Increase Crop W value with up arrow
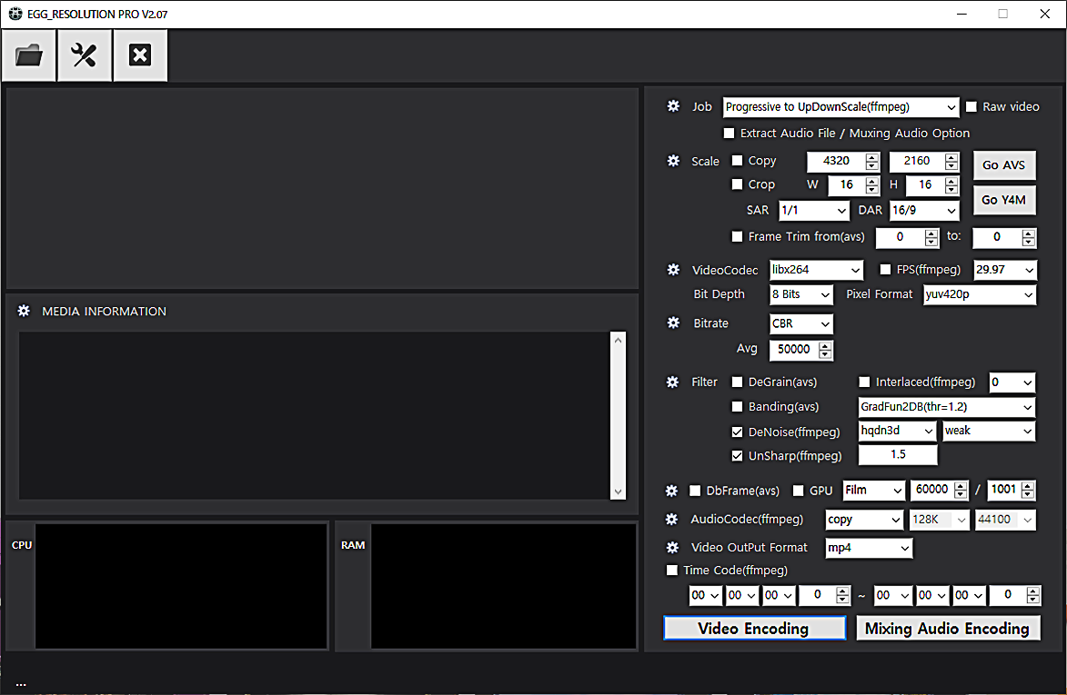Viewport: 1067px width, 695px height. [x=872, y=181]
